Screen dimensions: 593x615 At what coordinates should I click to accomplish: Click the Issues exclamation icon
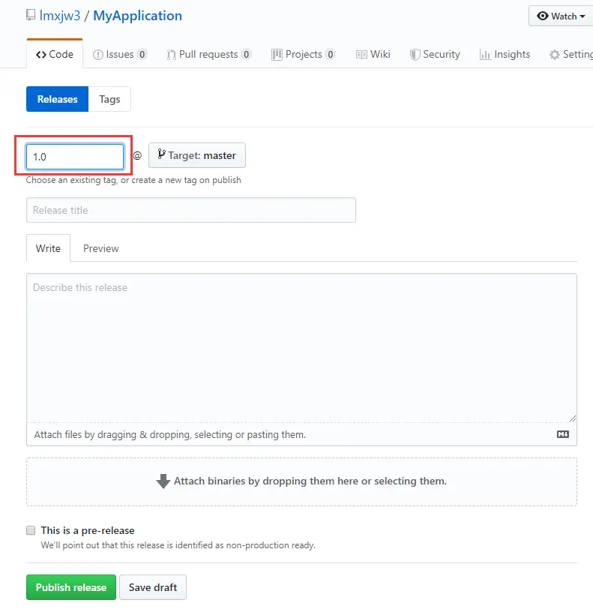coord(98,55)
